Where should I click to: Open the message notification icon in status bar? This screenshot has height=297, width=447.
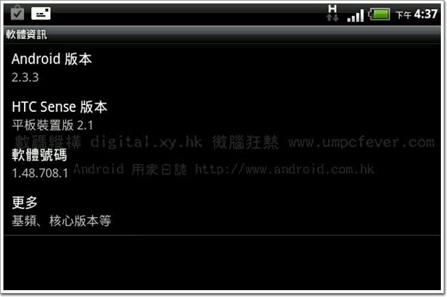[41, 14]
